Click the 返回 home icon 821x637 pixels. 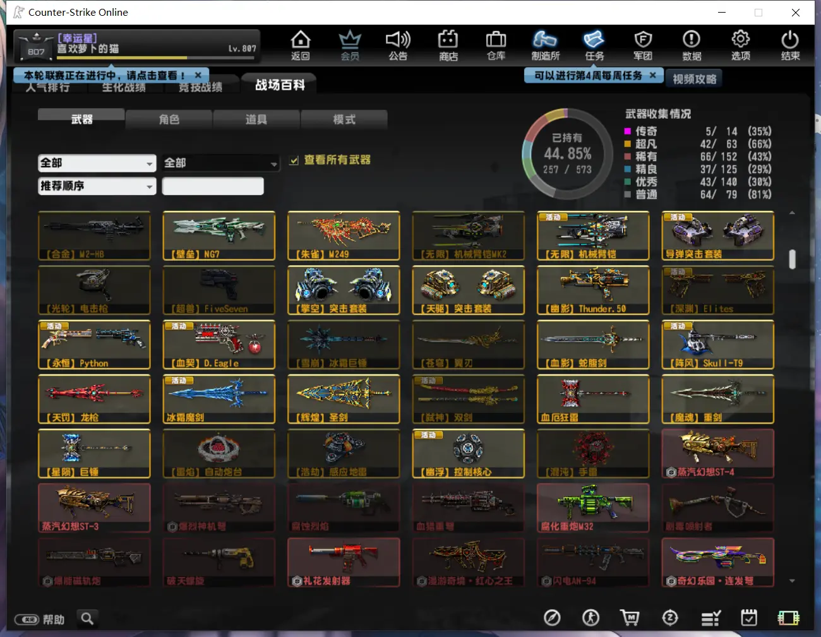click(x=301, y=45)
